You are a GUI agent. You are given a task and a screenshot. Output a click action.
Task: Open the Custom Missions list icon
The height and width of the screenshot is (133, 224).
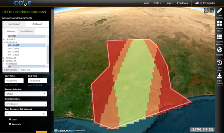click(219, 37)
